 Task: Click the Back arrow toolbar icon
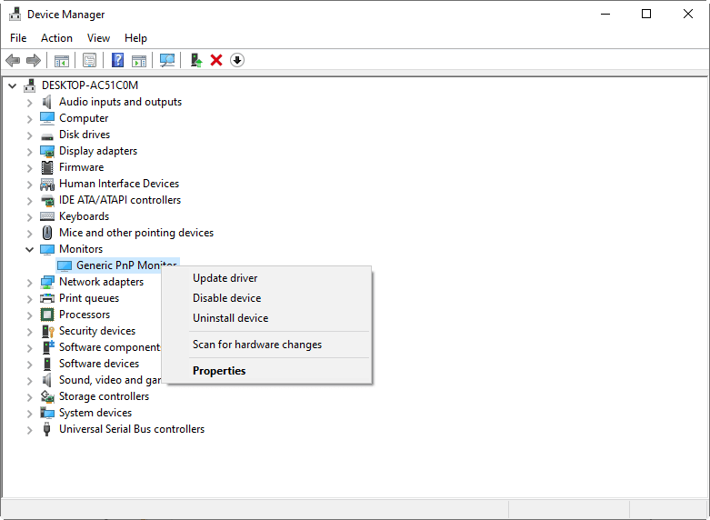point(13,60)
